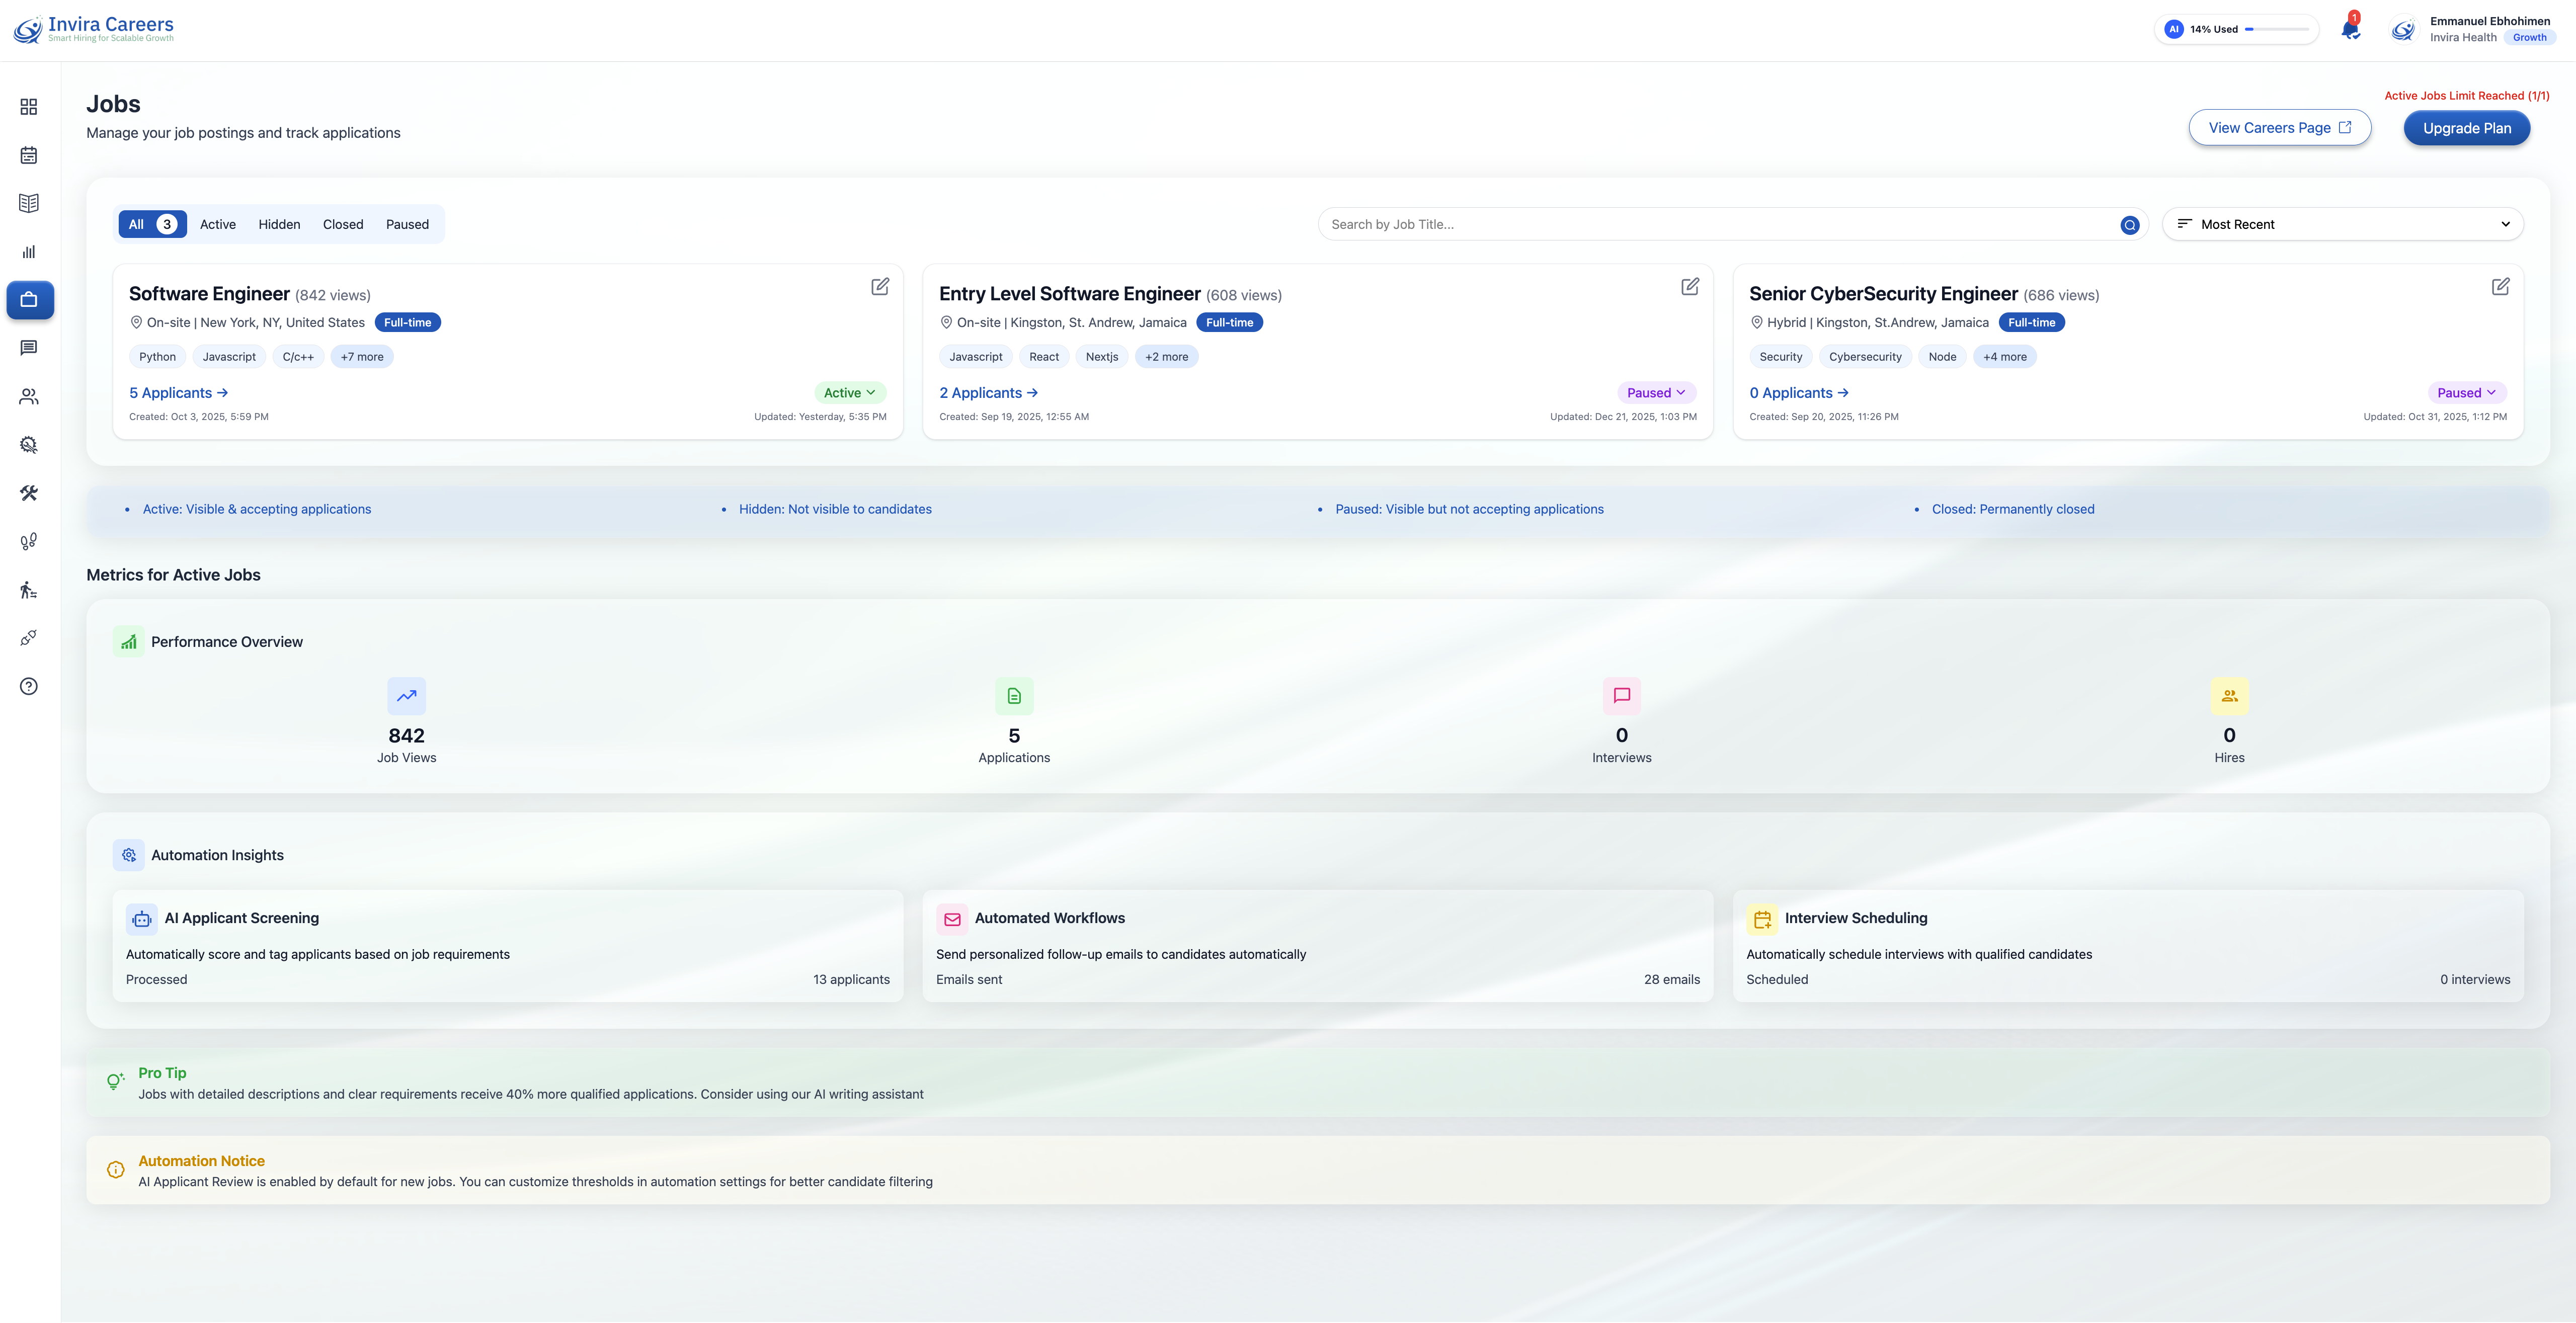Click the Help question-mark icon in sidebar
The image size is (2576, 1323).
(29, 686)
